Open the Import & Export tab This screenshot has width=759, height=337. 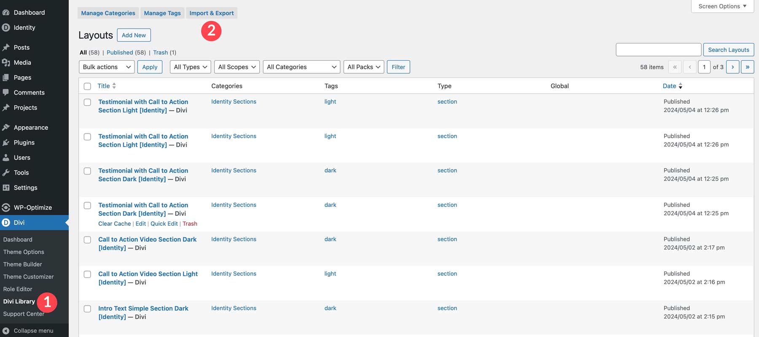(x=211, y=13)
